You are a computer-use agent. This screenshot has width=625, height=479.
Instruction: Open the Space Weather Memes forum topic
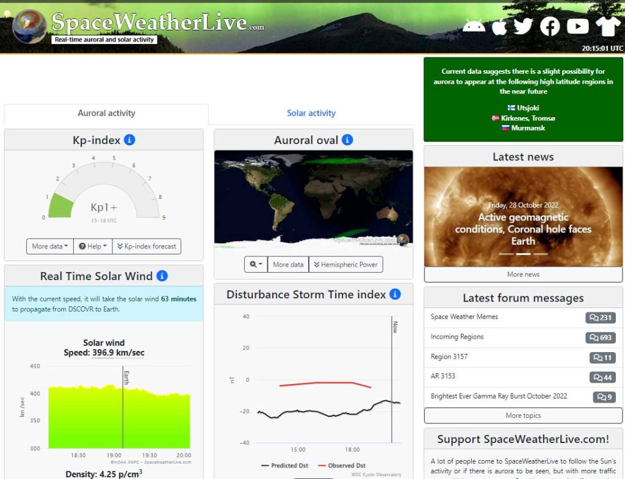point(464,317)
